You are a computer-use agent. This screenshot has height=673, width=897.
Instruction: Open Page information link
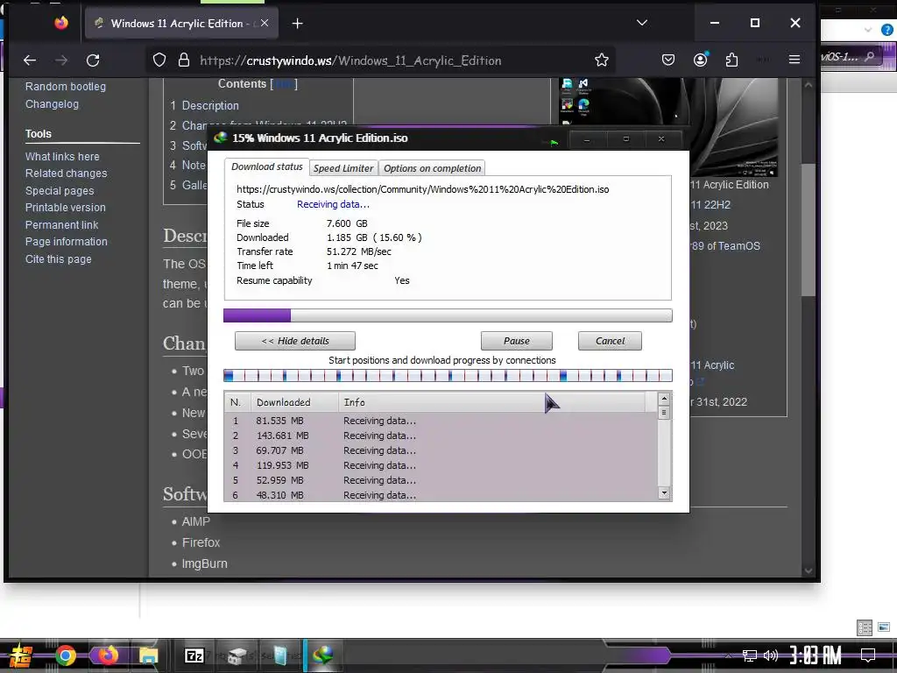click(66, 242)
